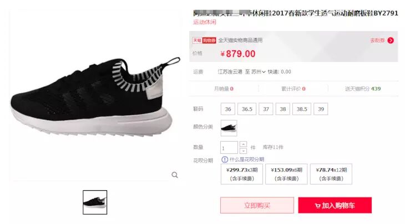Screen dimensions: 405x224
Task: Click the 天猫购物券 badge
Action: tap(204, 40)
